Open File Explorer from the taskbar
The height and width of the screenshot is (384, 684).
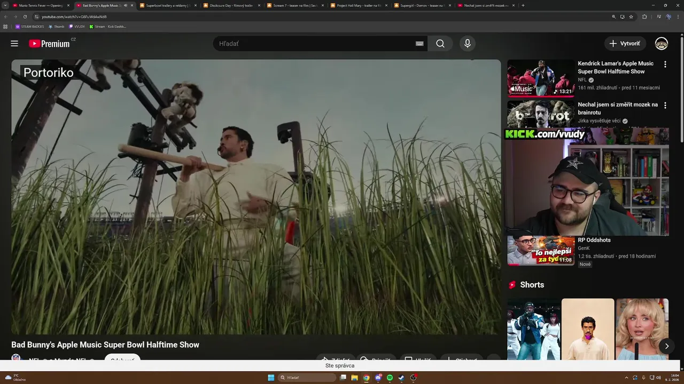[354, 378]
